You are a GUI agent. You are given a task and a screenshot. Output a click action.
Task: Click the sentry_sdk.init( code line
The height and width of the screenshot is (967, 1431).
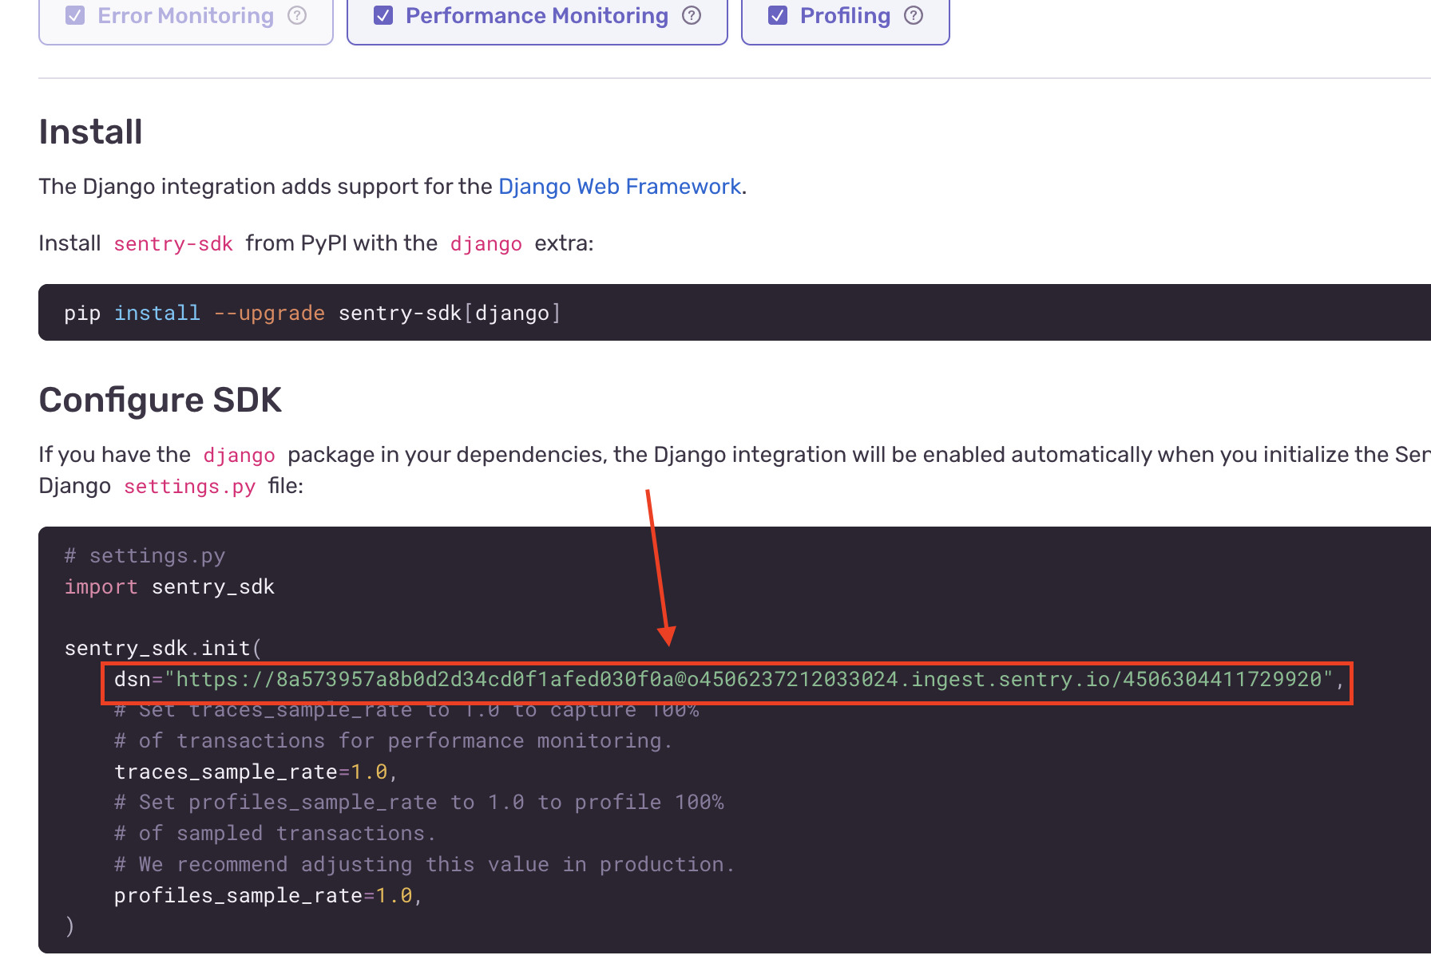coord(162,649)
